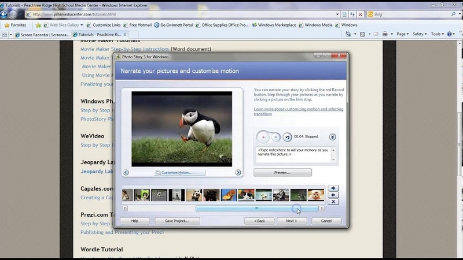Go to next picture arrow under preview
The width and height of the screenshot is (463, 260).
coord(238,172)
